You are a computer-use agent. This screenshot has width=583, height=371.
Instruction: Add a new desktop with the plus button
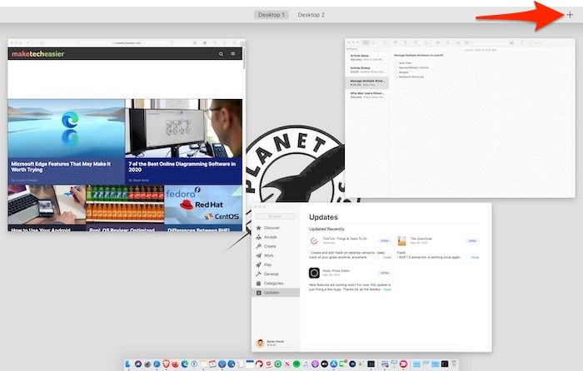click(x=570, y=15)
